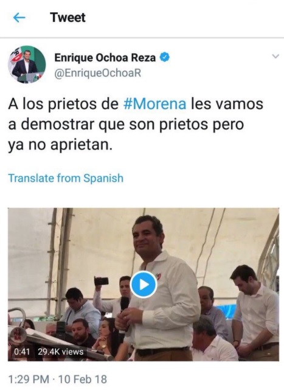Open the 1:29 PM · 10 Feb 18 timestamp
The image size is (284, 392).
(58, 379)
